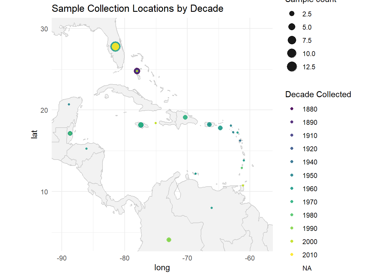Click the 7.5 sample count legend circle
386x276 pixels.
click(292, 40)
